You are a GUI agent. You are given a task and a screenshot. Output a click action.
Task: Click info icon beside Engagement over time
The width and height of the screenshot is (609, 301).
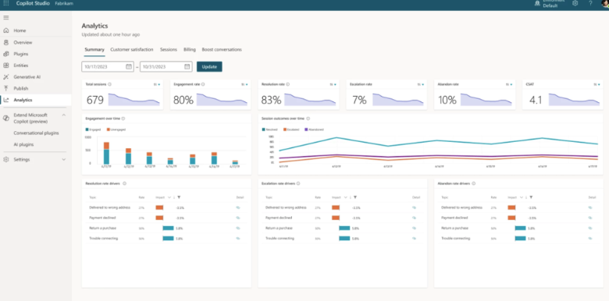123,119
